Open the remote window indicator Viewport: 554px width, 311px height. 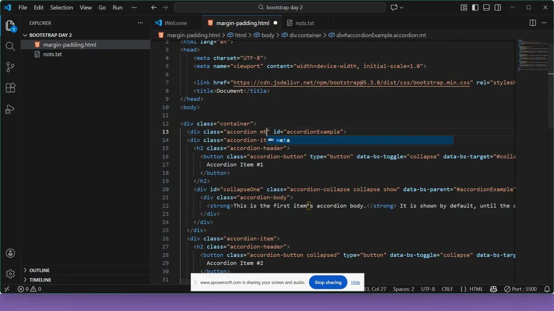[x=7, y=289]
